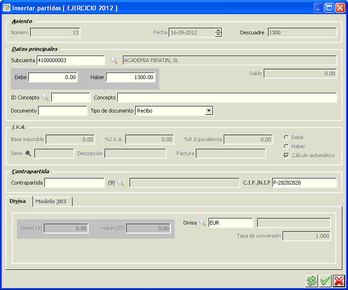
Task: Click the application icon in the title bar
Action: [7, 8]
